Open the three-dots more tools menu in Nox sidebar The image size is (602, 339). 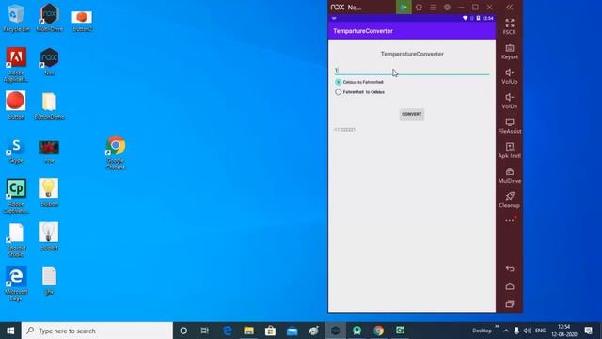pyautogui.click(x=510, y=220)
